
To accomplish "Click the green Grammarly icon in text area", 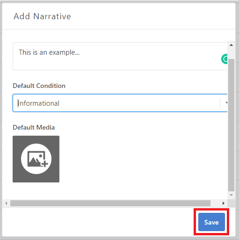I will coord(225,59).
